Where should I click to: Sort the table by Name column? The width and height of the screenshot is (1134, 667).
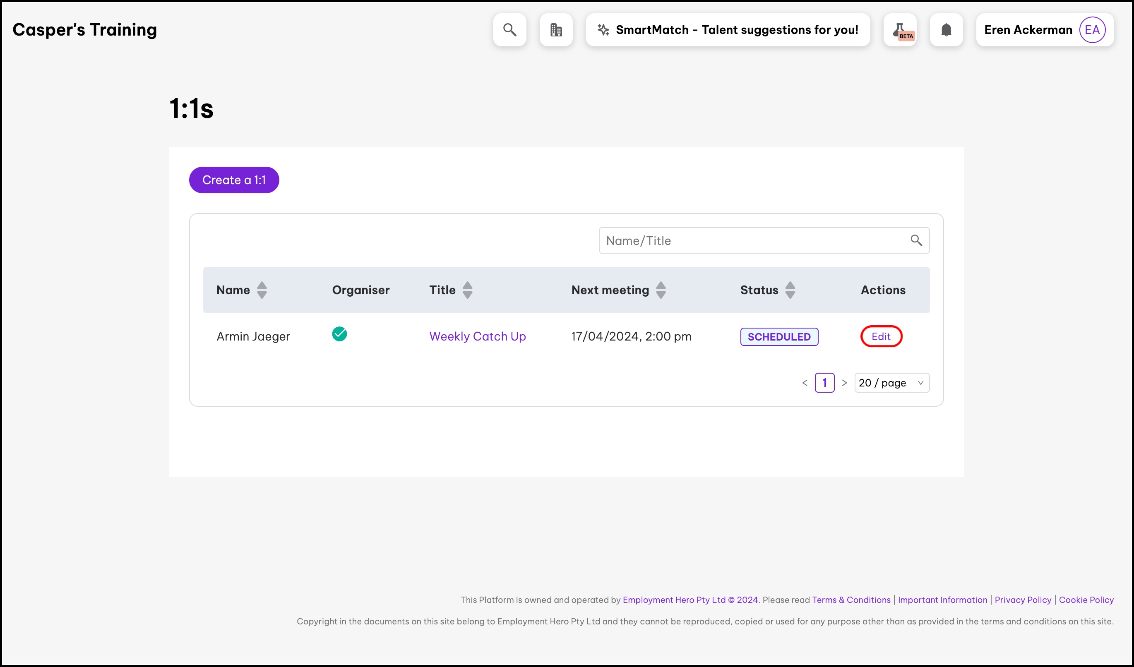point(262,290)
